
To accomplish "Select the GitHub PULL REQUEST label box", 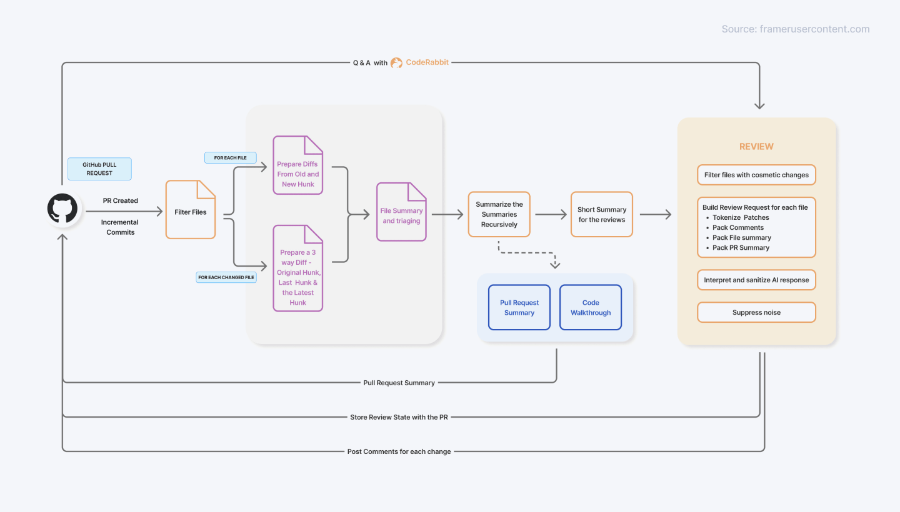I will click(99, 169).
